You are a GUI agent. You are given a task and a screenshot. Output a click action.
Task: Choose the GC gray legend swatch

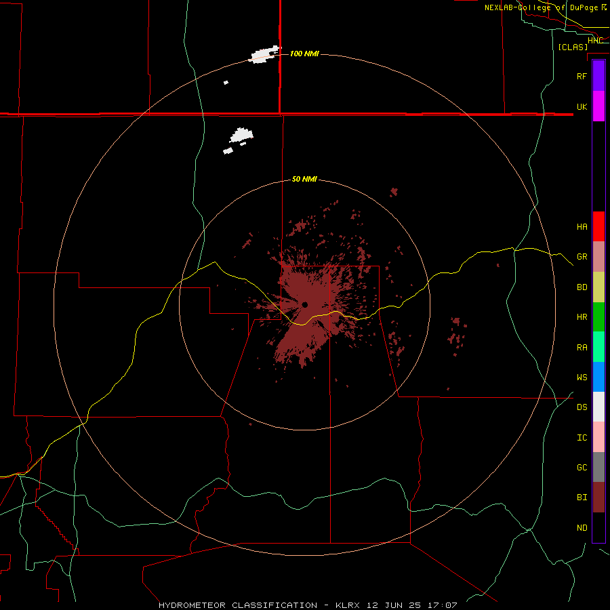pyautogui.click(x=598, y=467)
